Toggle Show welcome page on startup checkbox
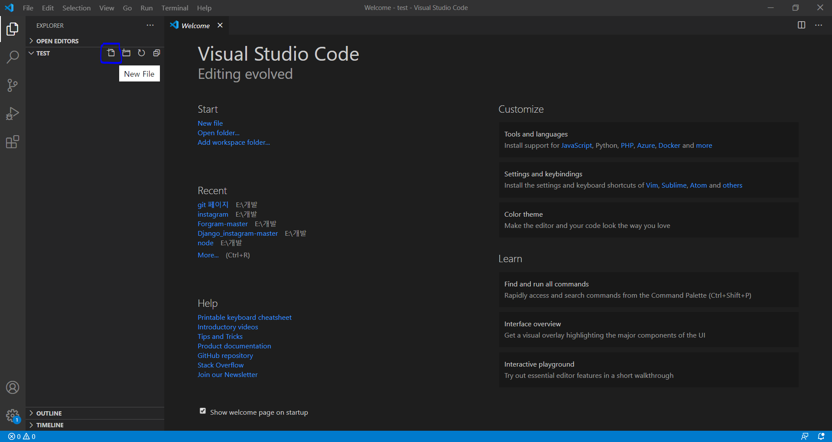Image resolution: width=832 pixels, height=442 pixels. 202,411
